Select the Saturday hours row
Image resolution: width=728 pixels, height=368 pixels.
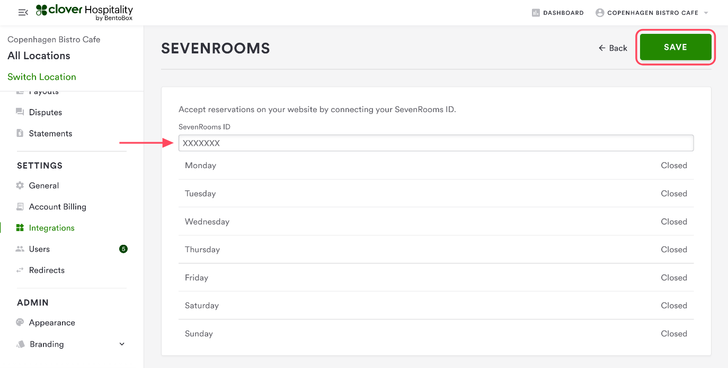[436, 306]
